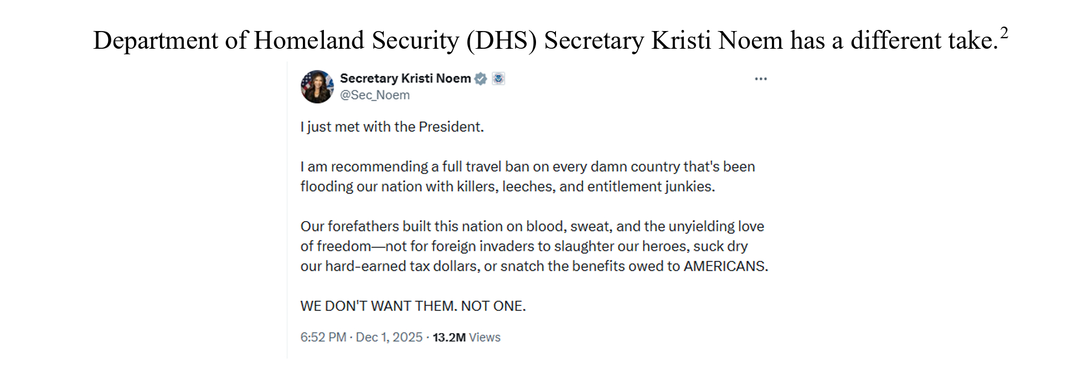The width and height of the screenshot is (1082, 379).
Task: Follow footnote superscript 2 reference
Action: pos(1004,33)
